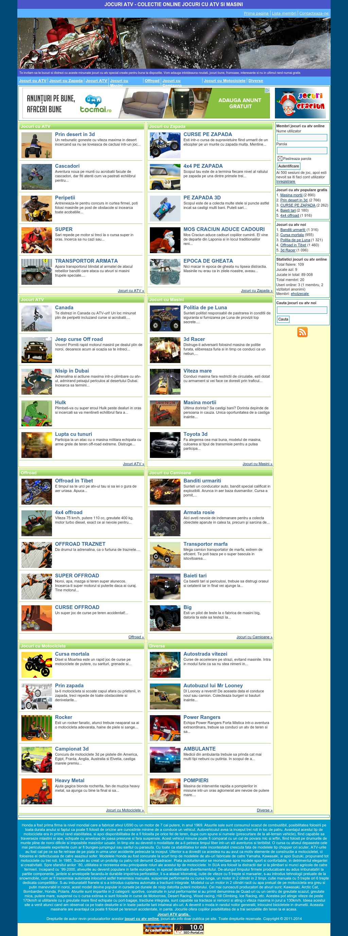Image resolution: width=348 pixels, height=936 pixels.
Task: Open EPOCA DE GHEATA game thumbnail
Action: tap(165, 272)
